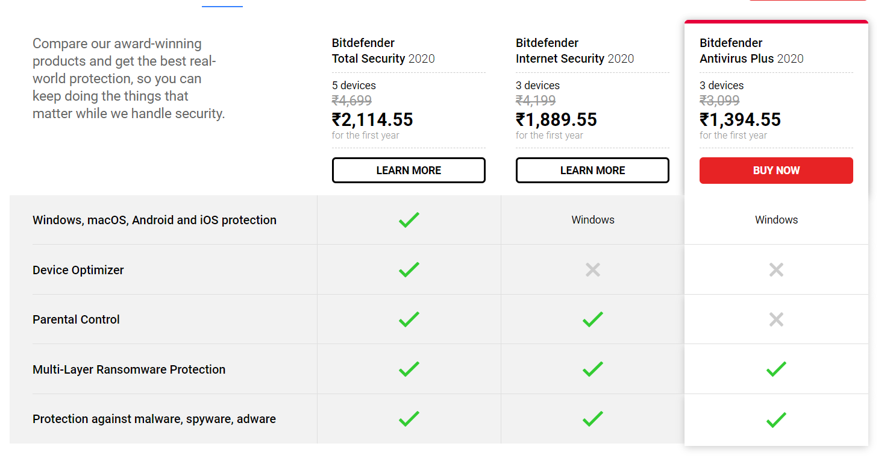This screenshot has height=458, width=896.
Task: Open Bitdefender Total Security 2020 title
Action: pos(383,51)
